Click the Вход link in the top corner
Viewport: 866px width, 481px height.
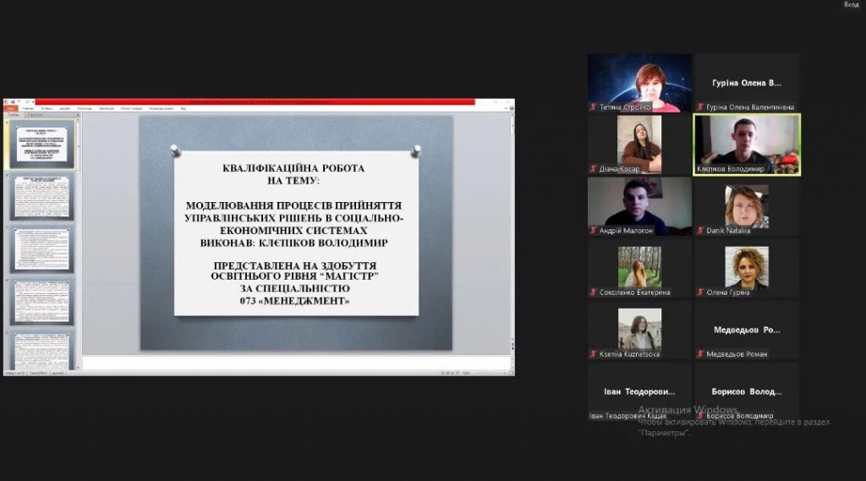[x=851, y=5]
